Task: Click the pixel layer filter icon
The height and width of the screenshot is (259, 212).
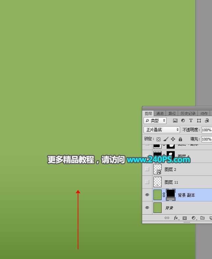Action: [175, 121]
